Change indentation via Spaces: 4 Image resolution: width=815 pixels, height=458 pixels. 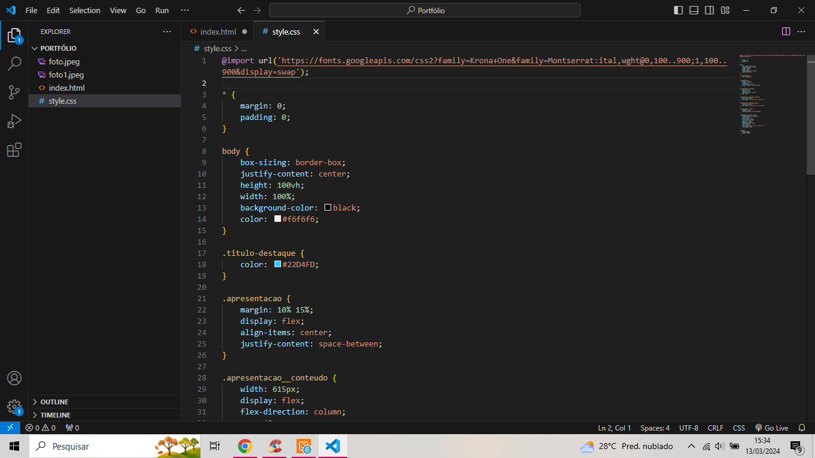pos(655,428)
